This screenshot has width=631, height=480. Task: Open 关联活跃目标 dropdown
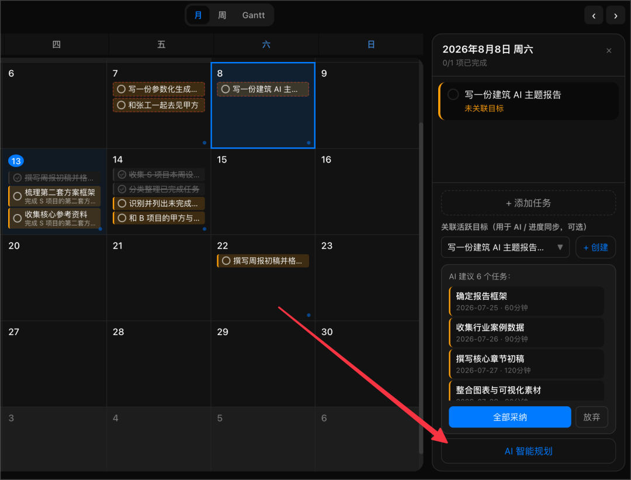505,247
